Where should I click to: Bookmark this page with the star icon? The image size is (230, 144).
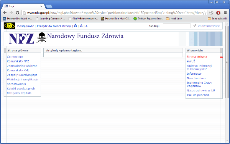coord(204,13)
